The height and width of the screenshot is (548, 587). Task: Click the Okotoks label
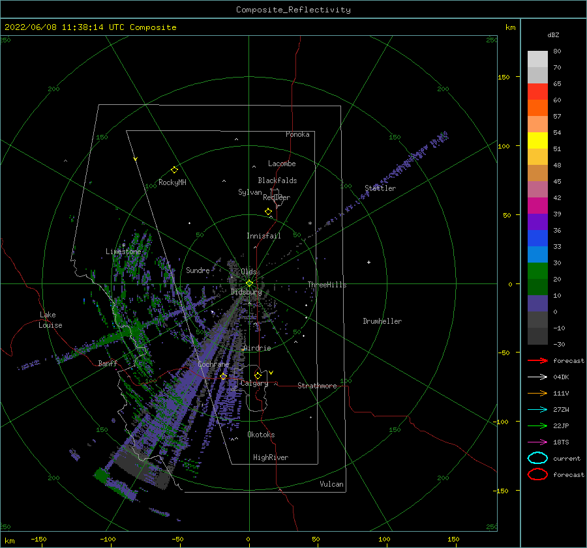click(262, 435)
